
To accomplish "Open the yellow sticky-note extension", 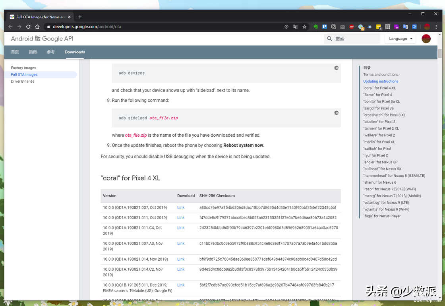I will pos(379,27).
